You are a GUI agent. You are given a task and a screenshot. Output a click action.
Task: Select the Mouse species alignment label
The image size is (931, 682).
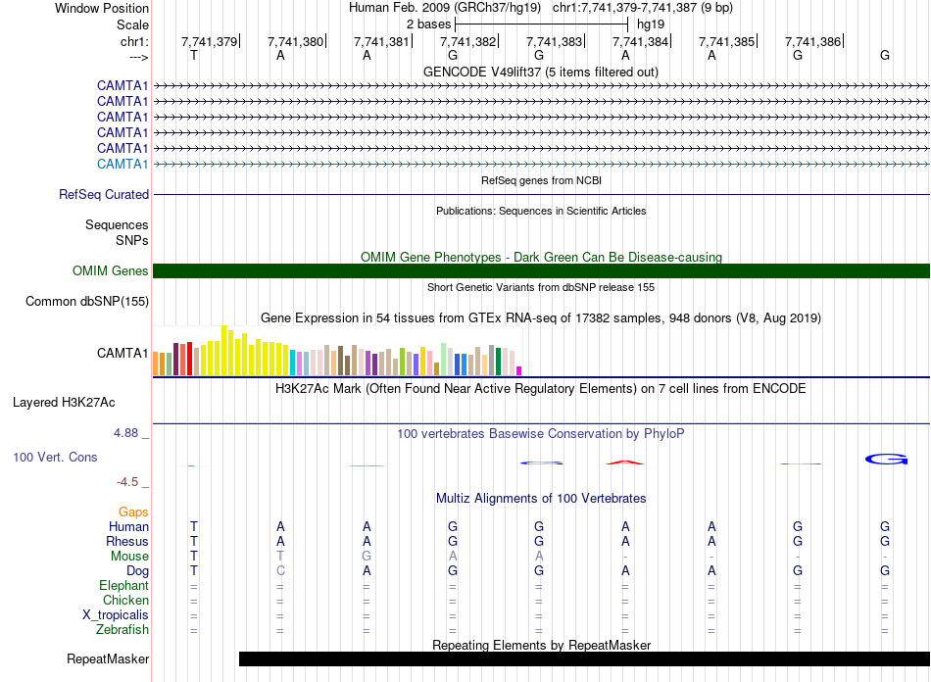tap(129, 557)
